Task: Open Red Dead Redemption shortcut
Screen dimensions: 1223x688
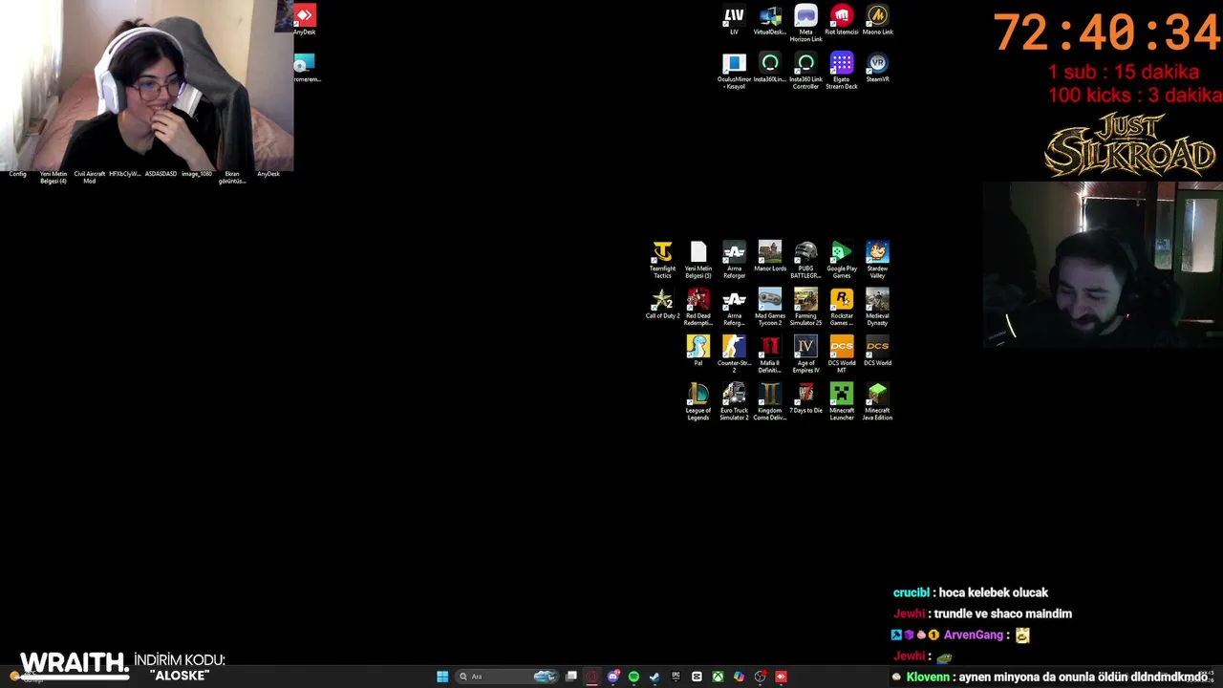Action: pyautogui.click(x=698, y=308)
